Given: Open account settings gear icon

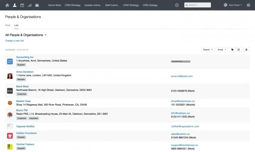Looking at the screenshot, I should [248, 5].
